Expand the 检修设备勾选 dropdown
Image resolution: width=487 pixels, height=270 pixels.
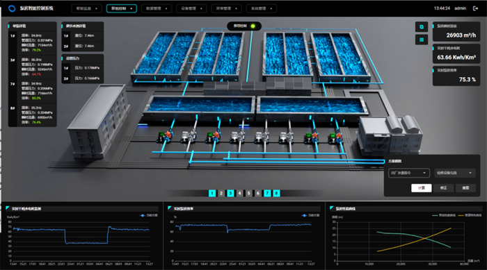[x=454, y=173]
